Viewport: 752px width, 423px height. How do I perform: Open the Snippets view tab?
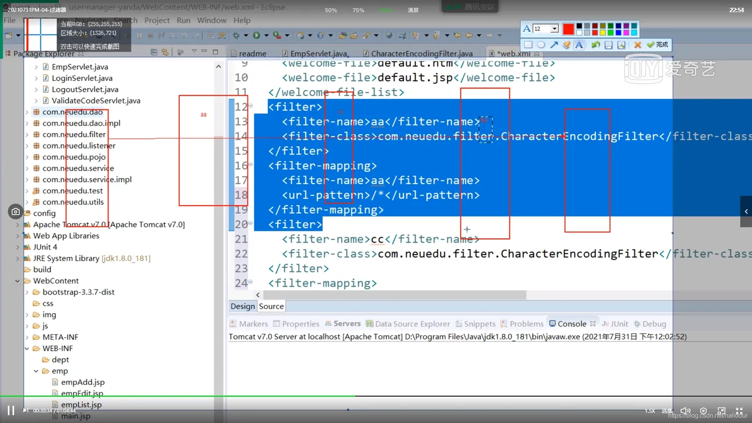tap(475, 324)
